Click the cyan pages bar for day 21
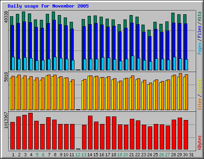The width and height of the screenshot is (204, 159). 133,63
